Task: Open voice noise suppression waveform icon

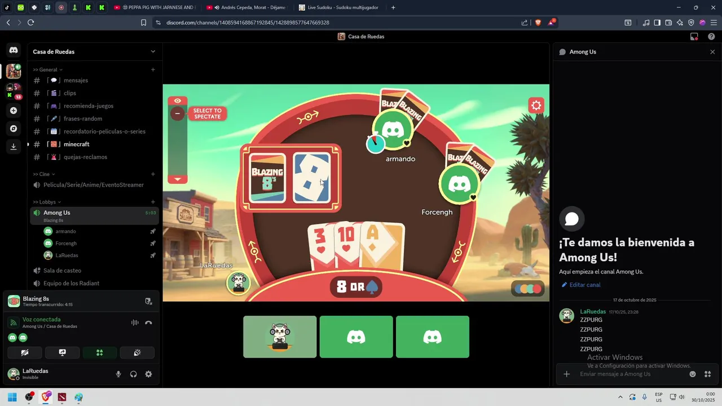Action: tap(135, 323)
